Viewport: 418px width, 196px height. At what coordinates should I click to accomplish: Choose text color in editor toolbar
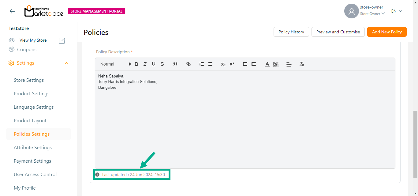pos(267,64)
